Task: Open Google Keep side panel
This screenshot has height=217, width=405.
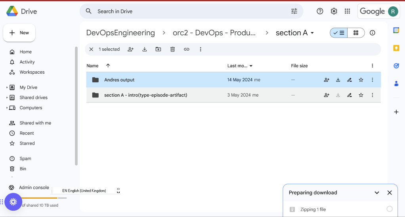Action: point(396,48)
